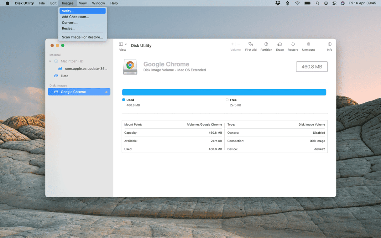This screenshot has height=238, width=381.
Task: Click the Google Chrome disk image thumbnail
Action: coord(130,67)
